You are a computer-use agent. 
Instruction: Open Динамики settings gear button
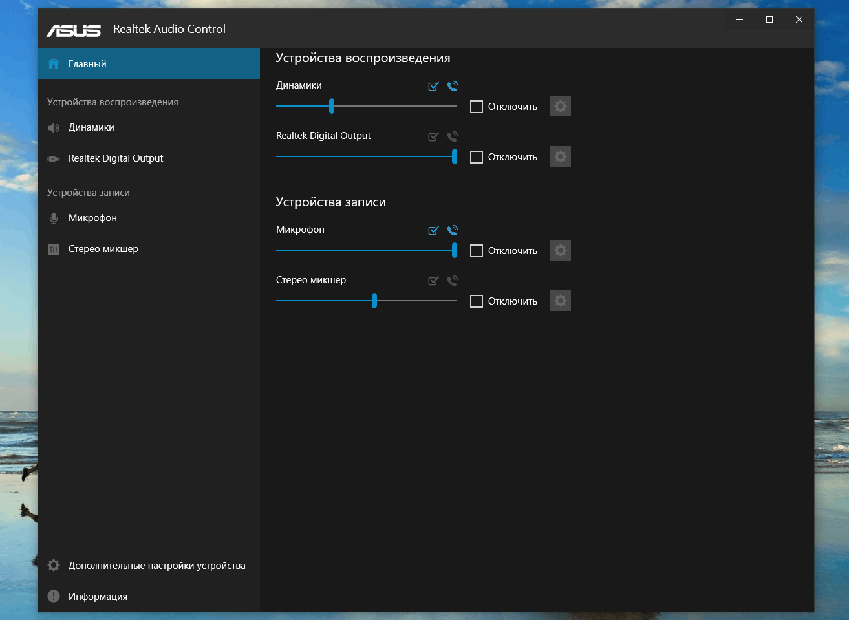pyautogui.click(x=561, y=106)
